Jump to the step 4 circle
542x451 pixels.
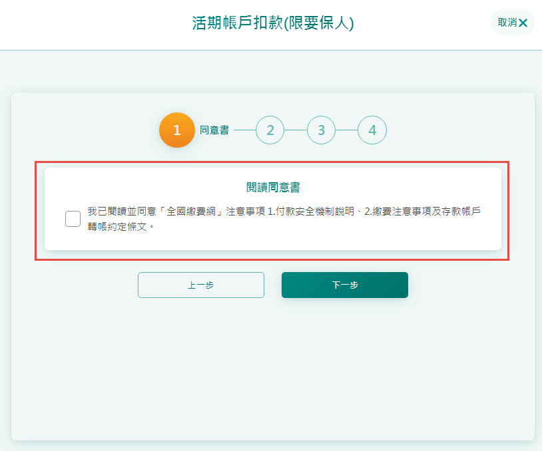[372, 130]
